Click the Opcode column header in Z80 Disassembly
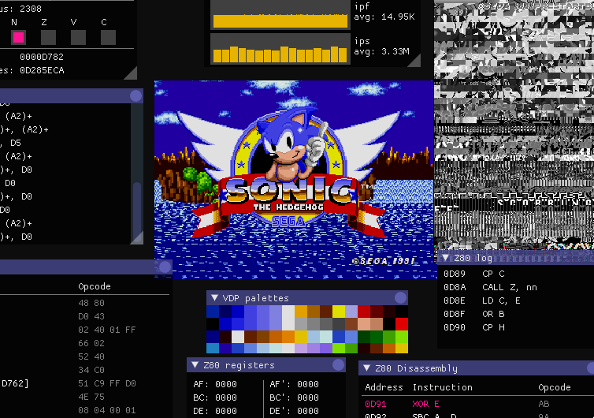 [555, 387]
